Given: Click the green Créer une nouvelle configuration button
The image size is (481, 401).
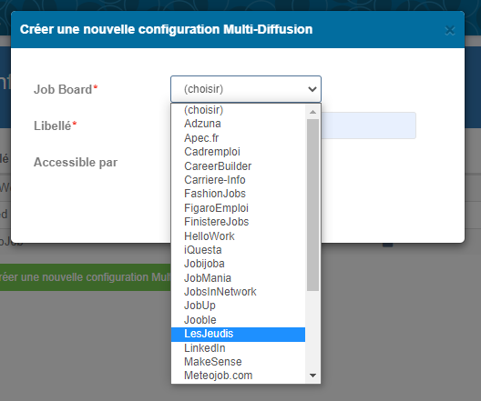Looking at the screenshot, I should coord(86,277).
